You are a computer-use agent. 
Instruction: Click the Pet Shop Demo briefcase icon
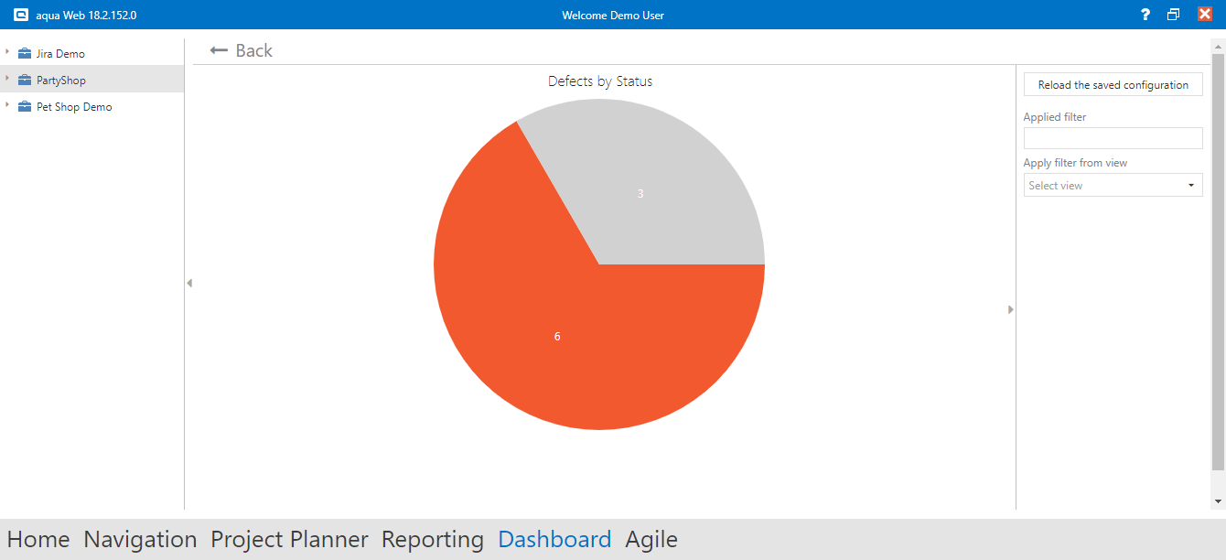(25, 107)
